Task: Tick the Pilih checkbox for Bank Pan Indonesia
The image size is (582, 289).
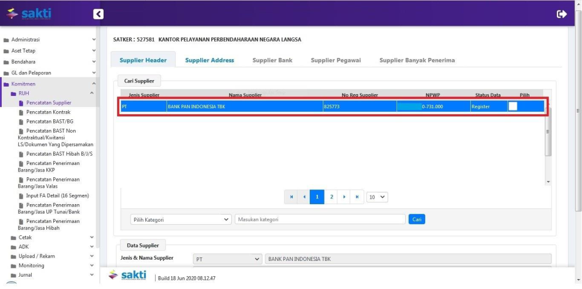Action: click(512, 106)
